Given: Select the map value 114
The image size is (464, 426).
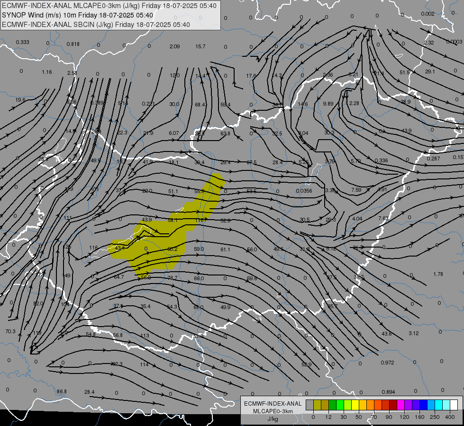Looking at the screenshot, I should point(144,364).
